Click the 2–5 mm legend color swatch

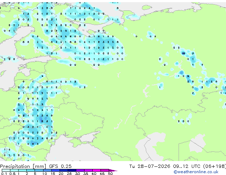pos(31,170)
